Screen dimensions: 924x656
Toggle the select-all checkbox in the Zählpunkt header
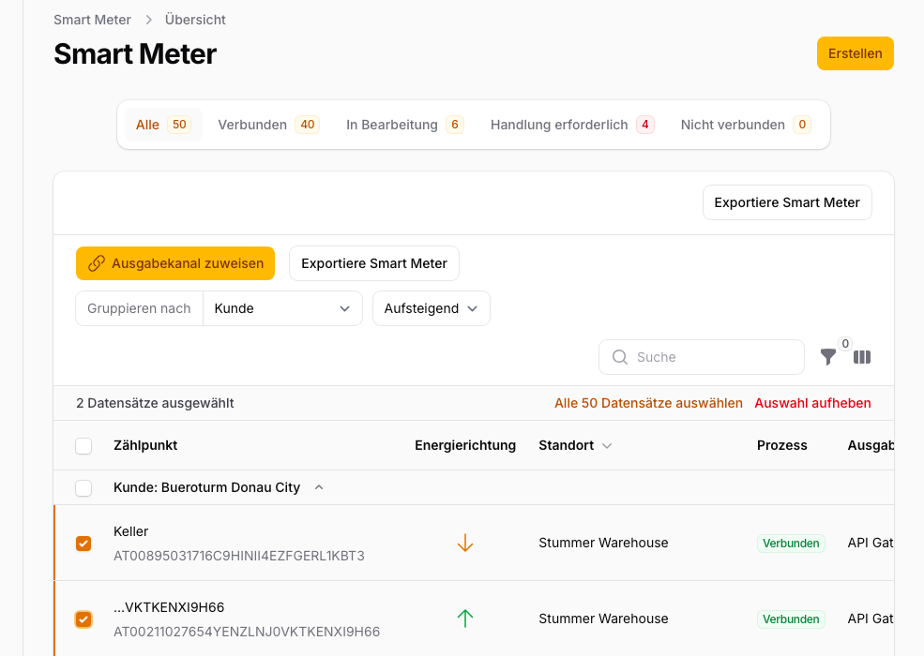pyautogui.click(x=83, y=445)
